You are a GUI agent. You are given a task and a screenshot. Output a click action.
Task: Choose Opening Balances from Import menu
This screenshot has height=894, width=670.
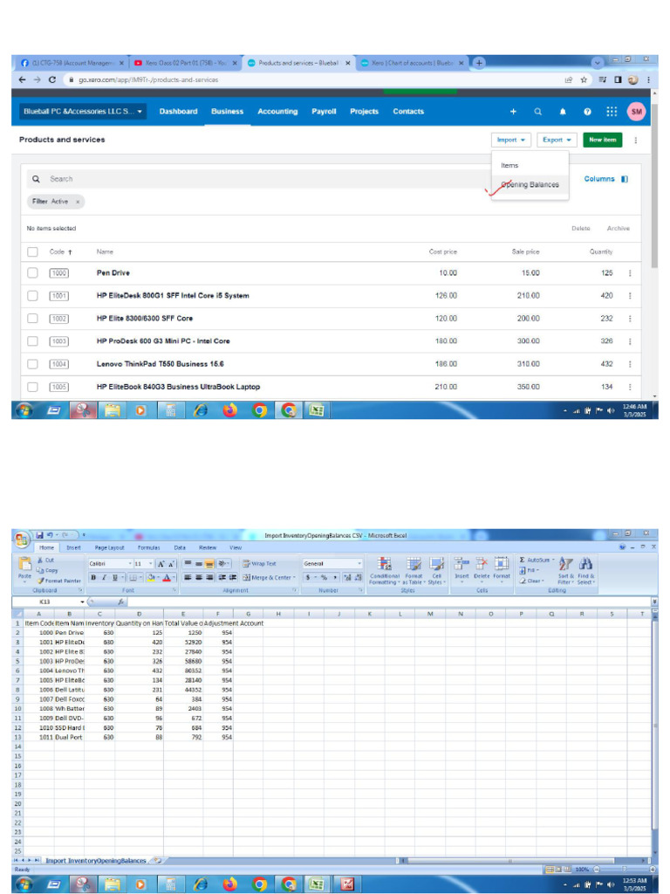click(530, 185)
